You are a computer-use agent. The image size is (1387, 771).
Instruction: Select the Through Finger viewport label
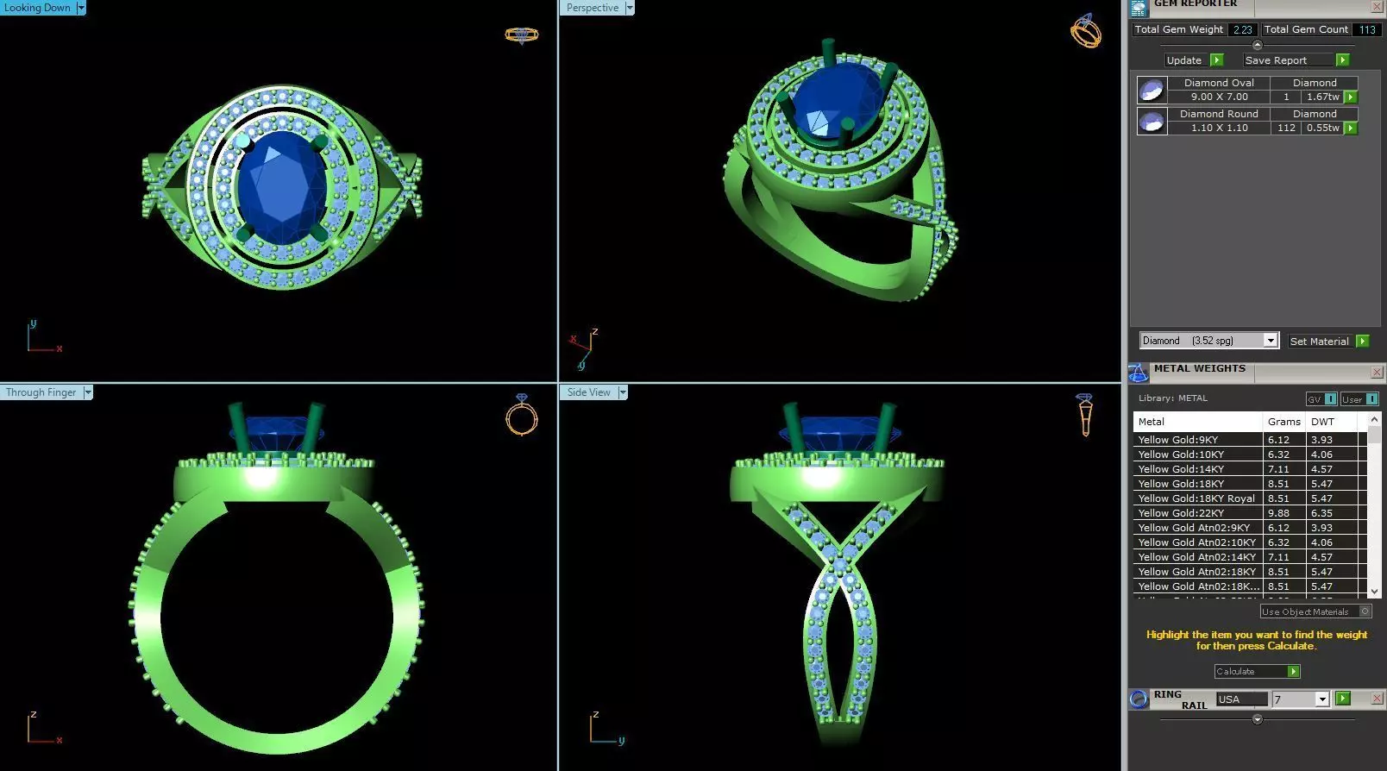[x=41, y=392]
